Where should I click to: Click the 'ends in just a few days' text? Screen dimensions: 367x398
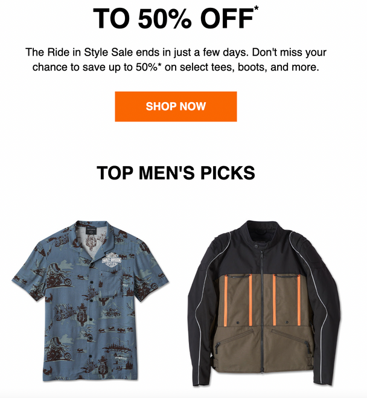click(193, 53)
